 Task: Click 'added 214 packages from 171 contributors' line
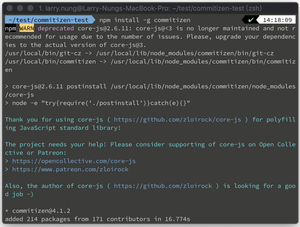[x=98, y=219]
